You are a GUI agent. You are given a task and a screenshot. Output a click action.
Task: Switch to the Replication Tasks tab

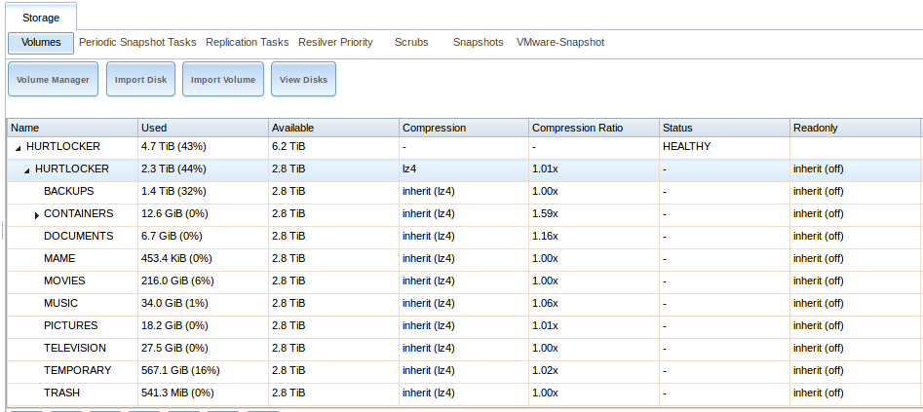click(248, 43)
